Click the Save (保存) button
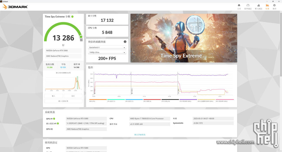Screen dimensions: 282x152 coord(73,96)
